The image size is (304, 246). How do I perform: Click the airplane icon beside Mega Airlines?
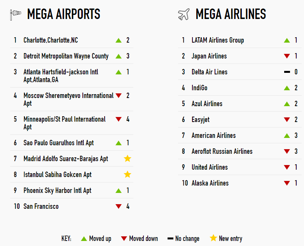tap(183, 14)
